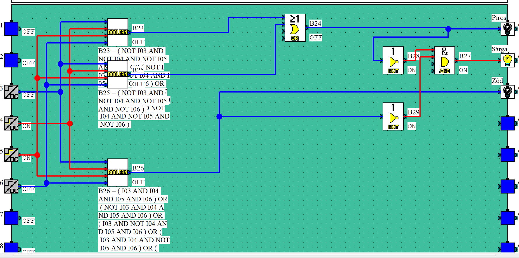
Task: Click the ON state under B27
Action: (x=463, y=70)
